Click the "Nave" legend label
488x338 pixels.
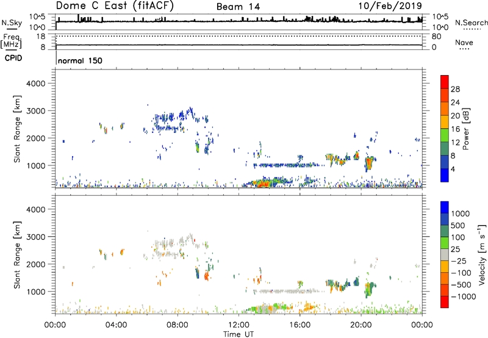464,43
